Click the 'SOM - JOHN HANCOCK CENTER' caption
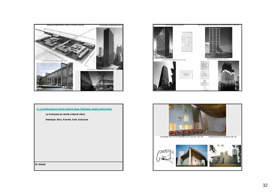276x195 pixels. tap(174, 60)
